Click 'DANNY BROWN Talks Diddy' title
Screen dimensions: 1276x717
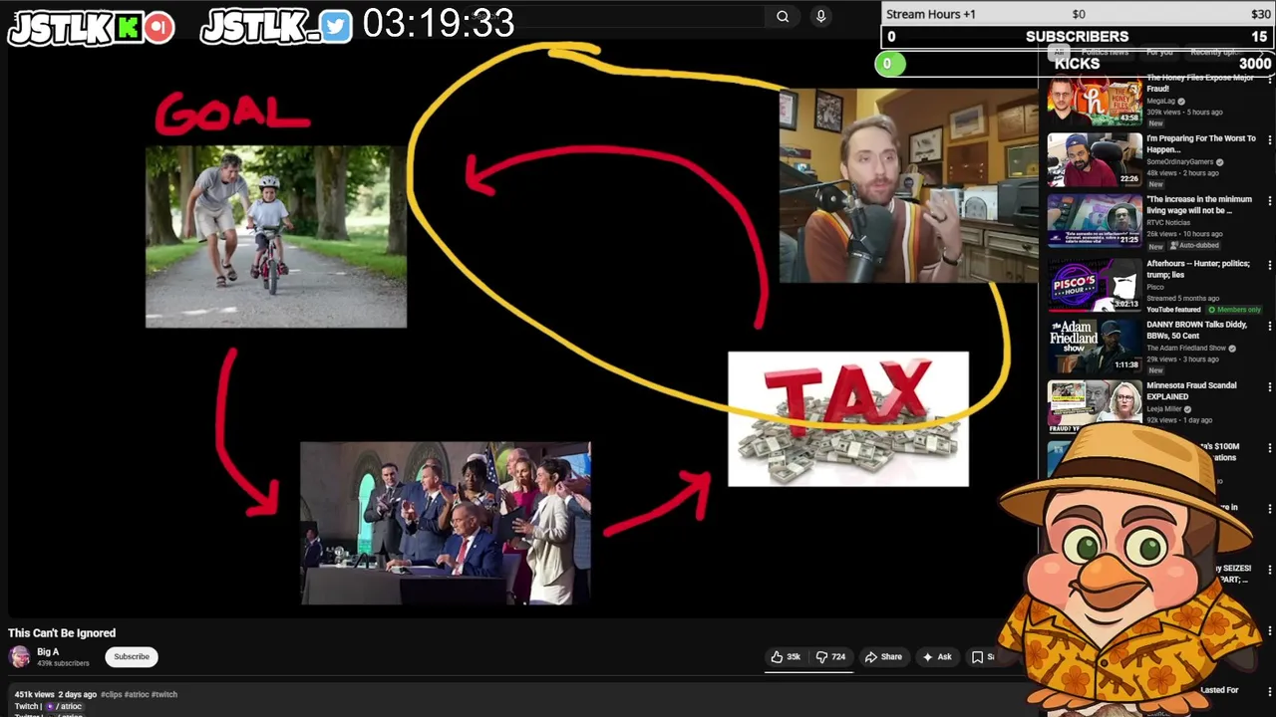tap(1196, 330)
